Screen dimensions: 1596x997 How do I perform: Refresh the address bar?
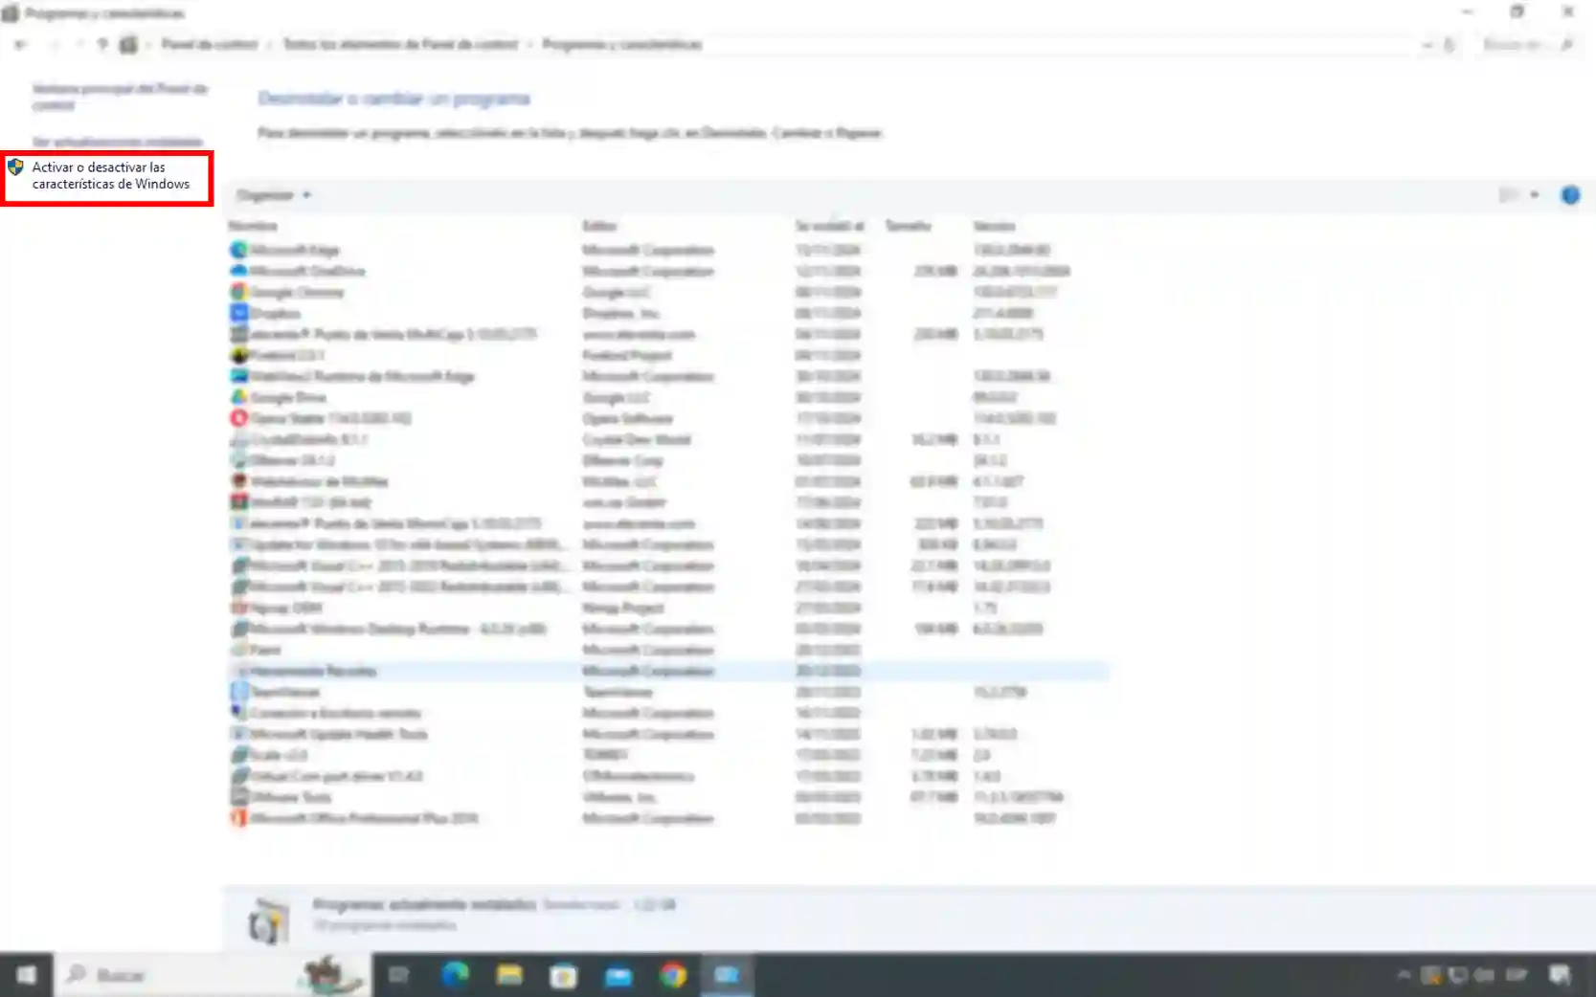pos(1450,45)
